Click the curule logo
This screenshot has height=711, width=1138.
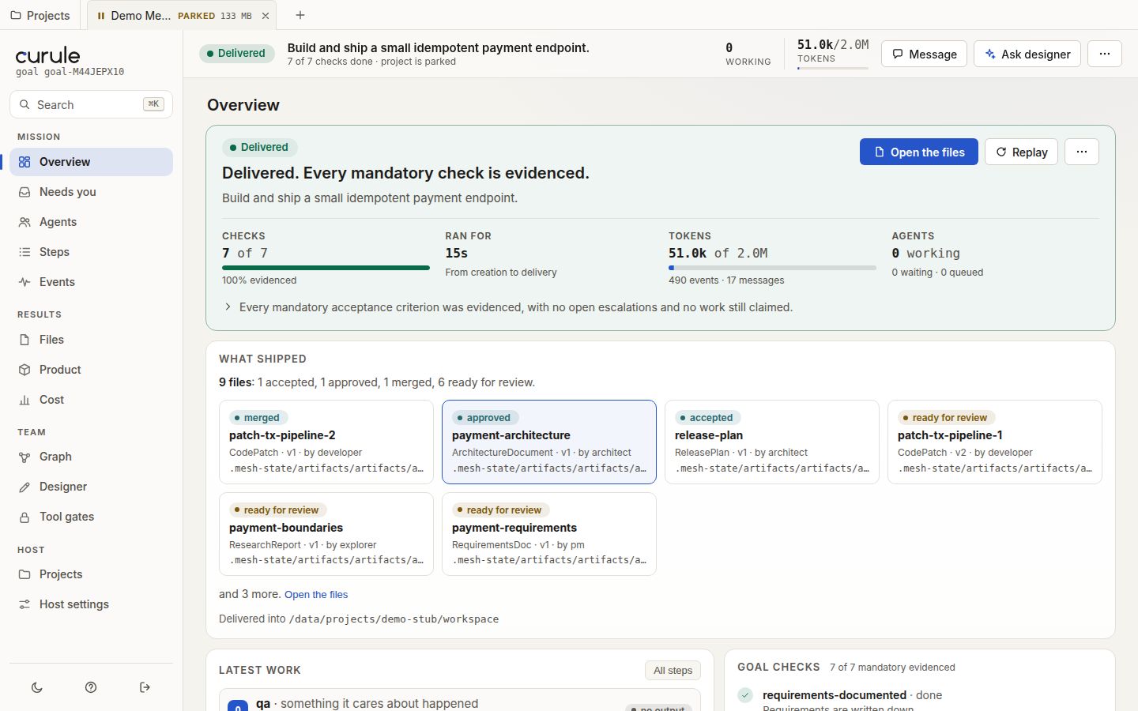48,55
